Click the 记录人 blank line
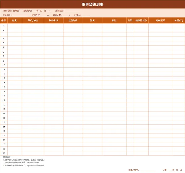 86,15
